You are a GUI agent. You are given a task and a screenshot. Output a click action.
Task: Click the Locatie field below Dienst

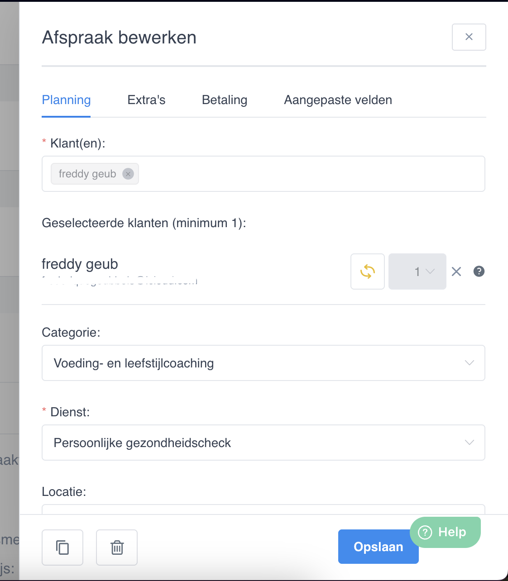tap(263, 510)
